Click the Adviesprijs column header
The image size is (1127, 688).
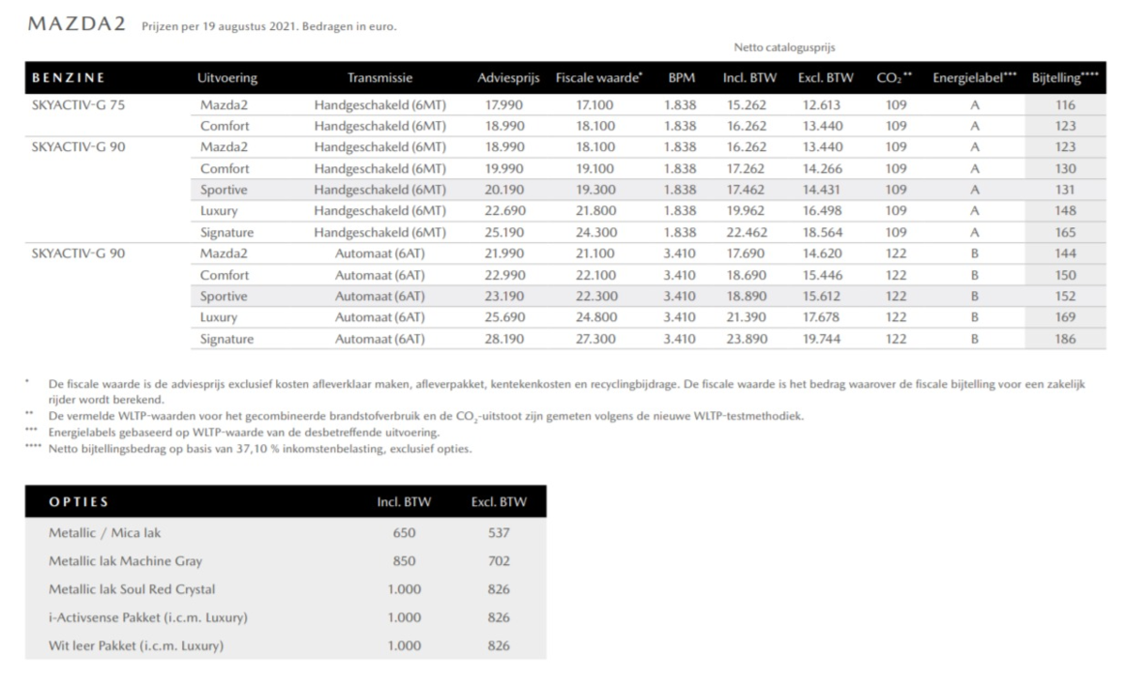508,78
